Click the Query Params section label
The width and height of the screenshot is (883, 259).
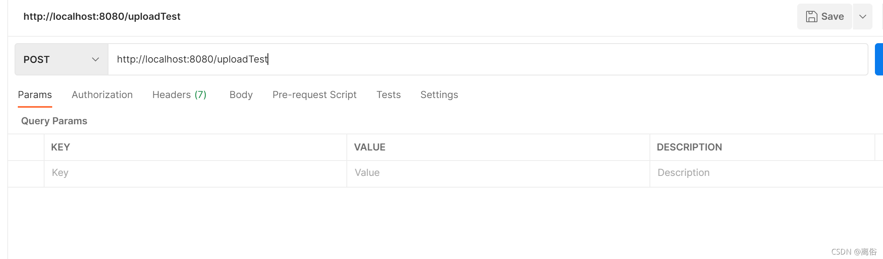[54, 121]
